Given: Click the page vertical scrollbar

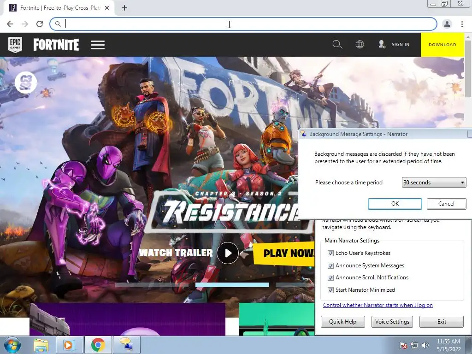Looking at the screenshot, I should tap(468, 69).
